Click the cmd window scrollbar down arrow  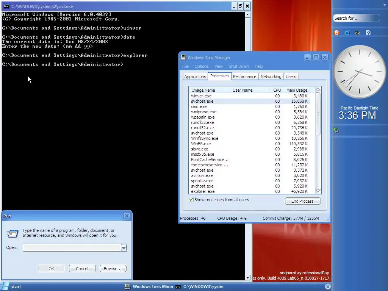coord(247,278)
